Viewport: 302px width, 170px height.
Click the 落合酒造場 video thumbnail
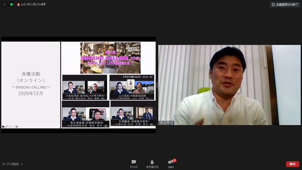pyautogui.click(x=86, y=114)
